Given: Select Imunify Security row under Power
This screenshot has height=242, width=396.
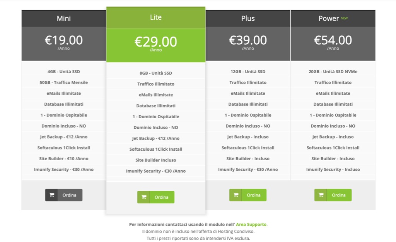Looking at the screenshot, I should (333, 169).
